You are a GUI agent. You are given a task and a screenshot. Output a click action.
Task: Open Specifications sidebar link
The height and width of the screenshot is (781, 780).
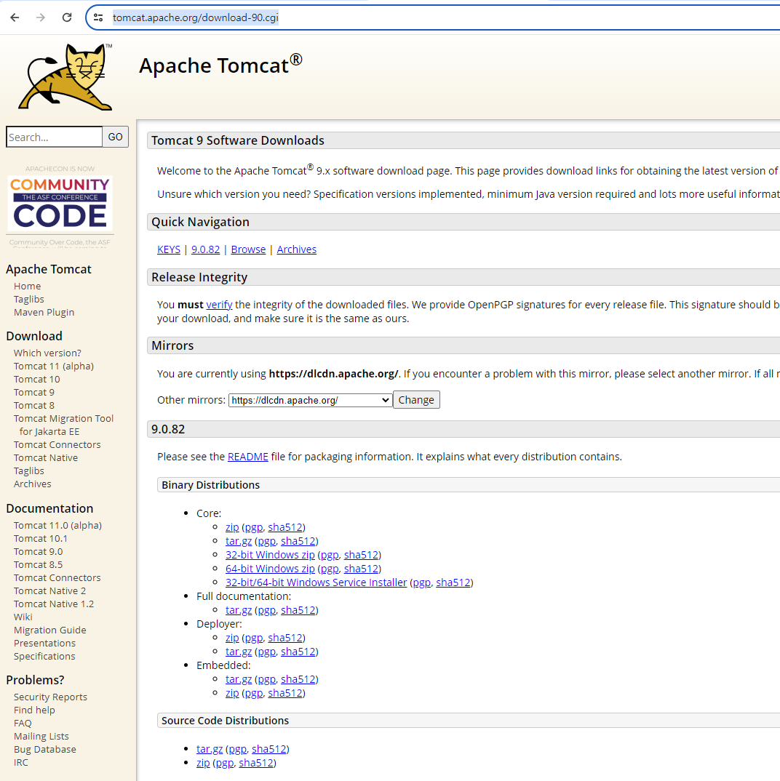click(x=44, y=656)
